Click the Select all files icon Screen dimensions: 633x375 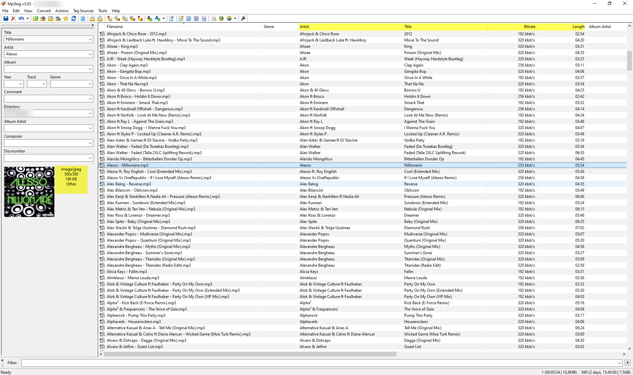83,19
